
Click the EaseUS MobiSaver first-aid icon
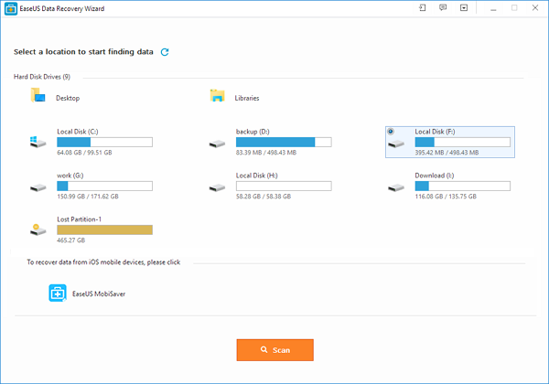(x=57, y=293)
